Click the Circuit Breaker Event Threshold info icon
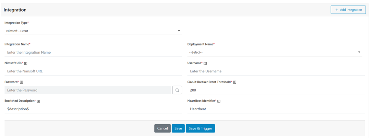 (235, 82)
